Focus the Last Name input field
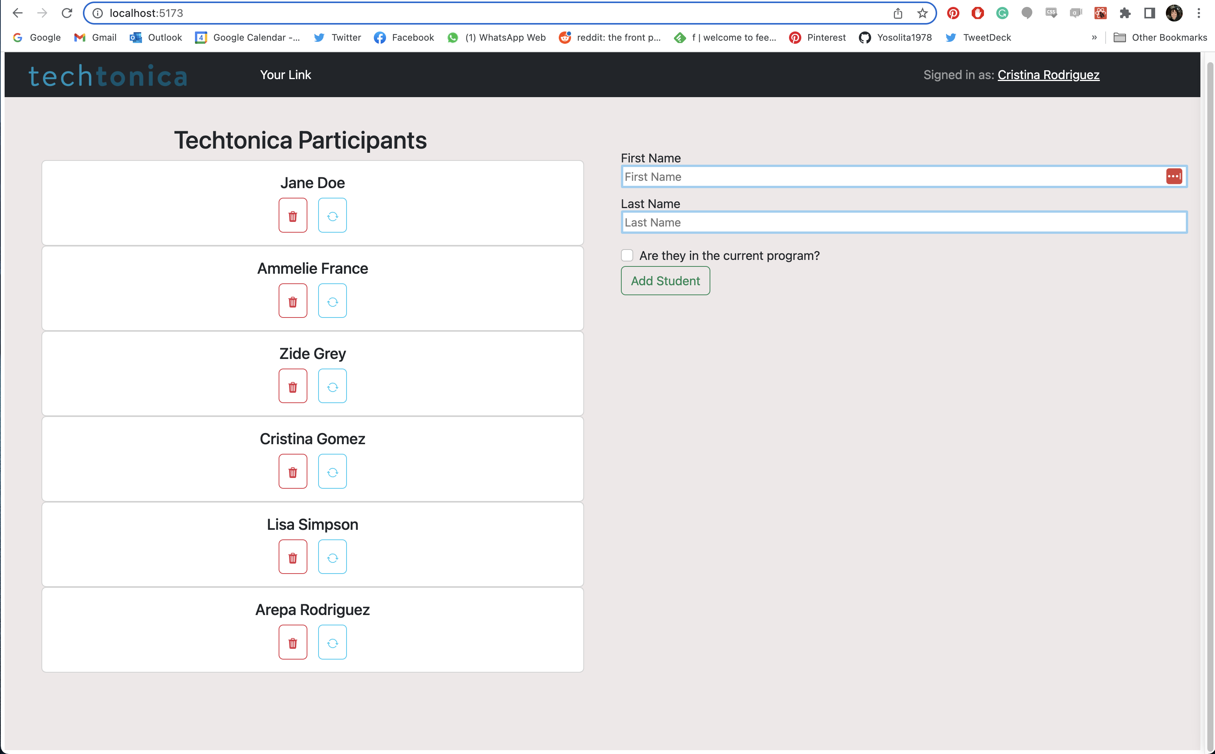Viewport: 1215px width, 754px height. 903,222
